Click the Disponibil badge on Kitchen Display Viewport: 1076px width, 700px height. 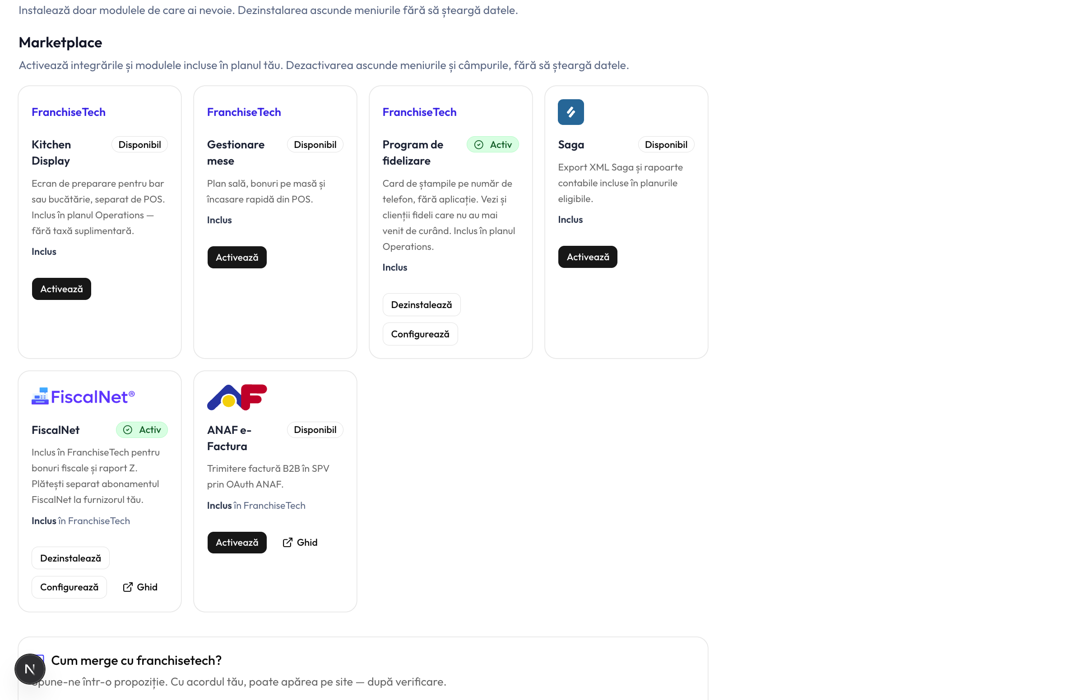[x=140, y=145]
